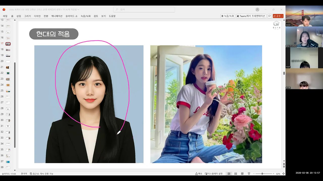The height and width of the screenshot is (181, 323).
Task: Open the 검토 ribbon tab
Action: pos(96,16)
